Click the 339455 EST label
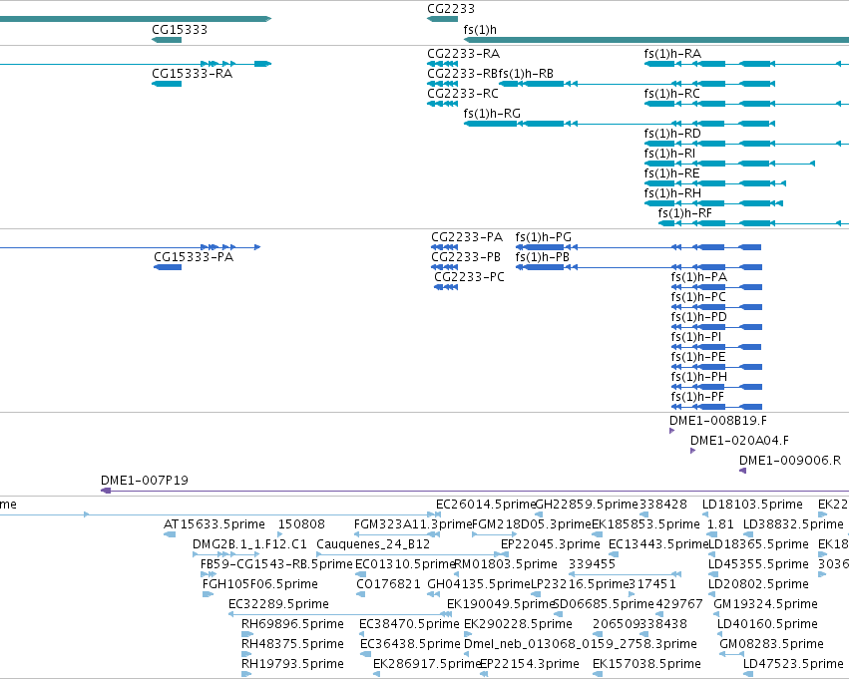Image resolution: width=849 pixels, height=679 pixels. point(592,564)
